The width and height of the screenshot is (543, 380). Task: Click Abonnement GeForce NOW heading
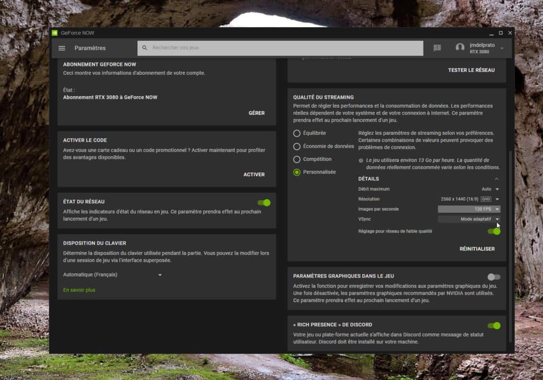(x=99, y=65)
